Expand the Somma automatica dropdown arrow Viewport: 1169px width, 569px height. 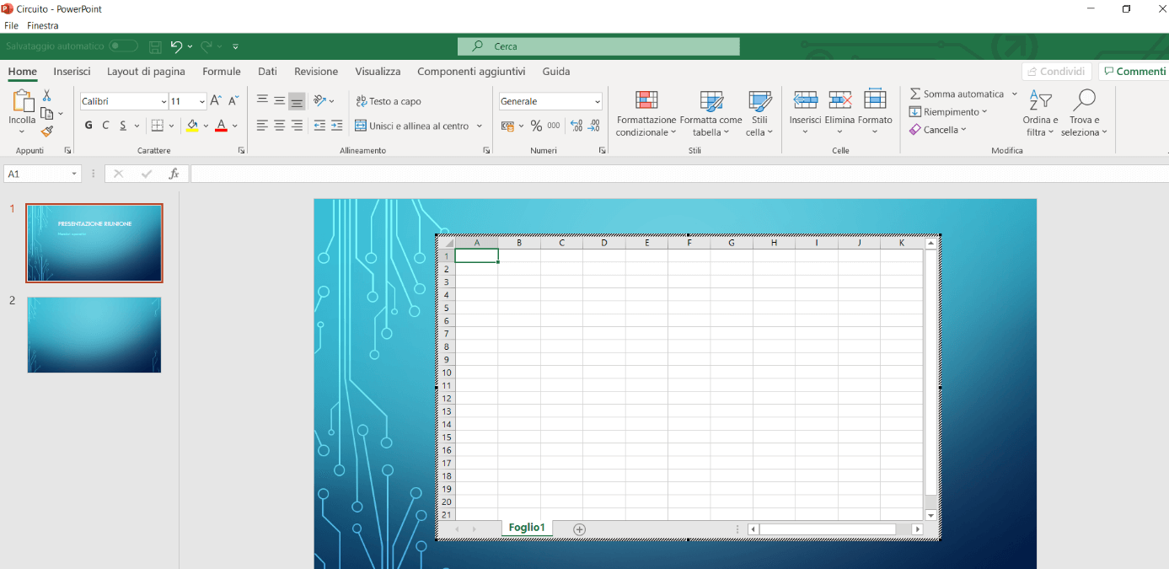point(1014,94)
